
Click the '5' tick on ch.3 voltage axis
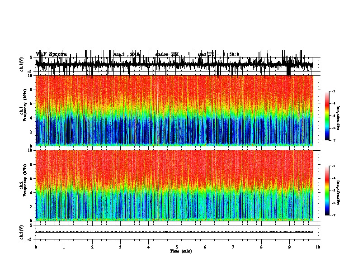click(31, 225)
